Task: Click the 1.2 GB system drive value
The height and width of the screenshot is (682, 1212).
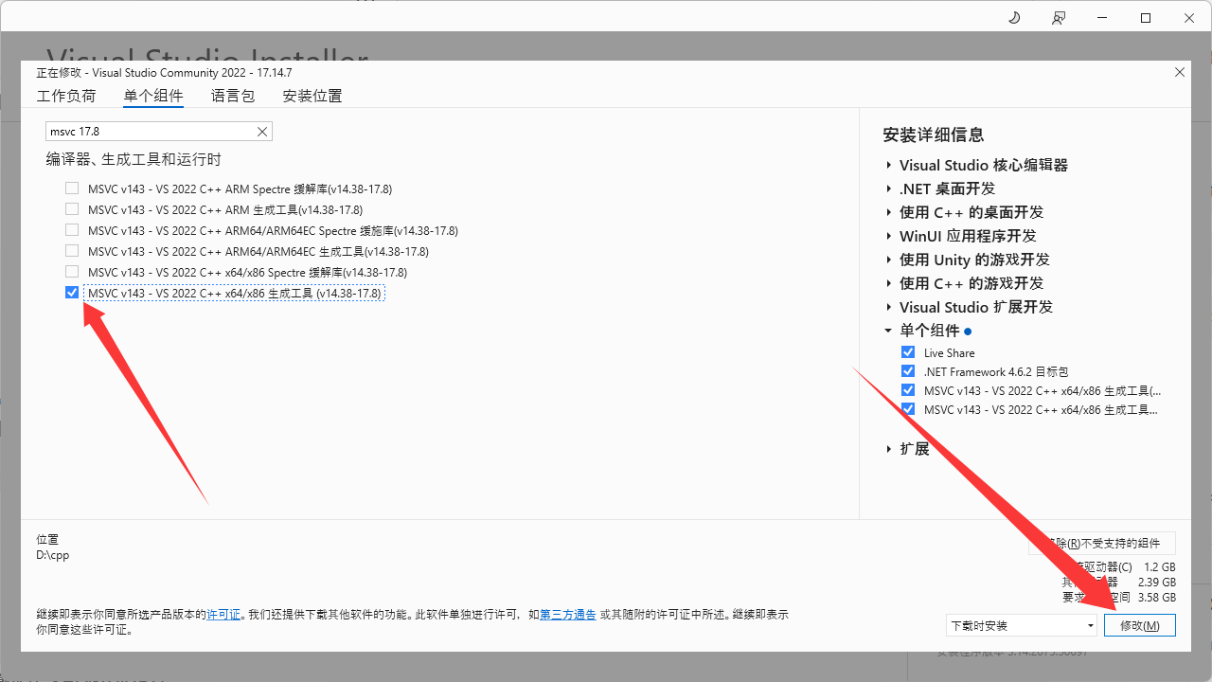Action: coord(1160,566)
